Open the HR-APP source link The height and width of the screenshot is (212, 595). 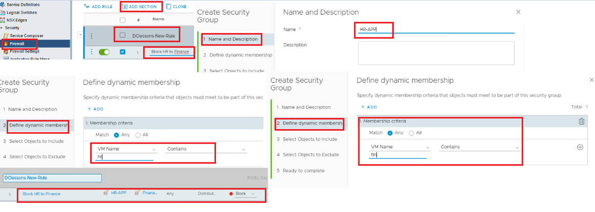(x=118, y=194)
